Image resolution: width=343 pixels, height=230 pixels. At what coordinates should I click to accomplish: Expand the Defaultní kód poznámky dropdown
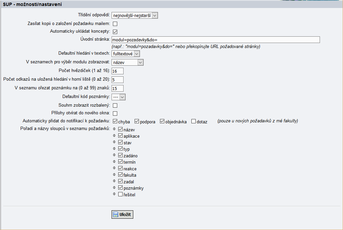coord(119,97)
